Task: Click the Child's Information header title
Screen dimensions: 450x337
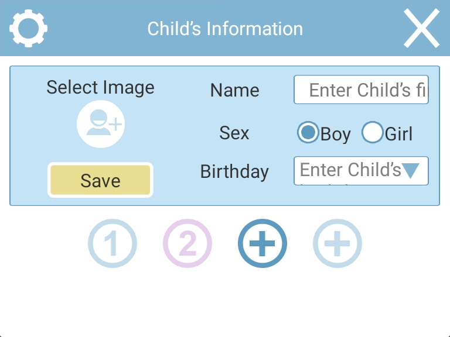Action: (x=225, y=29)
